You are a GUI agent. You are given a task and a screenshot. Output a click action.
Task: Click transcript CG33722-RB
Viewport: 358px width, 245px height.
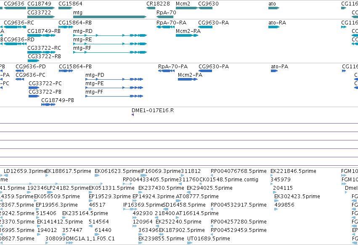click(x=34, y=61)
